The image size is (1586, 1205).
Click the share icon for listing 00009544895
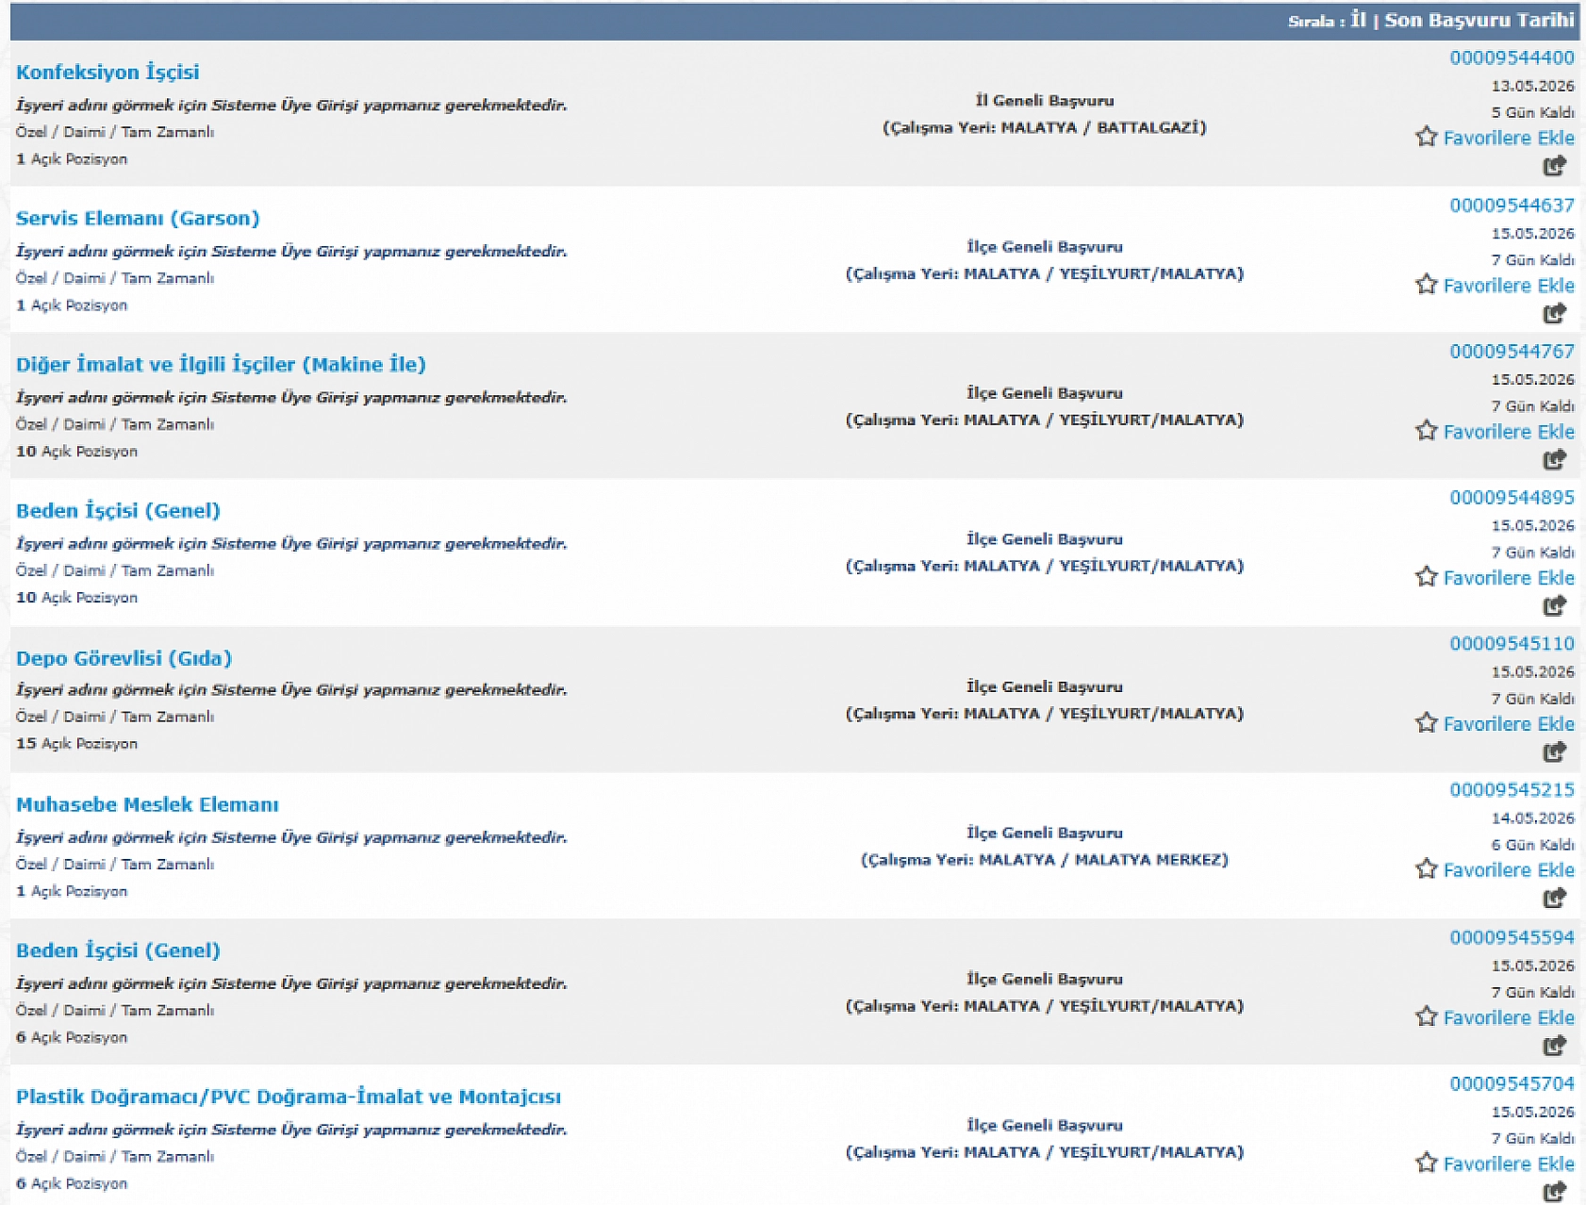pos(1554,605)
